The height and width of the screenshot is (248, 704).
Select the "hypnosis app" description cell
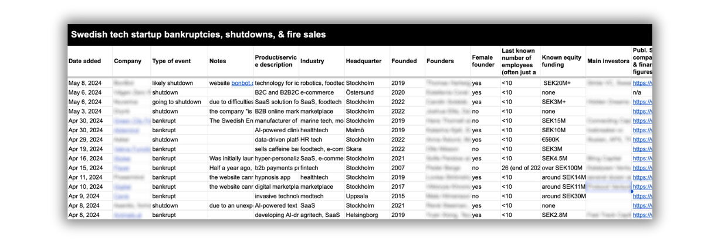pos(272,177)
